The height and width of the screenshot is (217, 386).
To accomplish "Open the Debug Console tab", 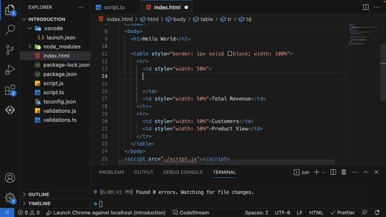I will pos(183,172).
